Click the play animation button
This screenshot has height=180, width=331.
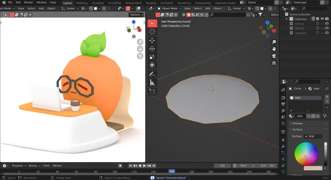tap(145, 166)
